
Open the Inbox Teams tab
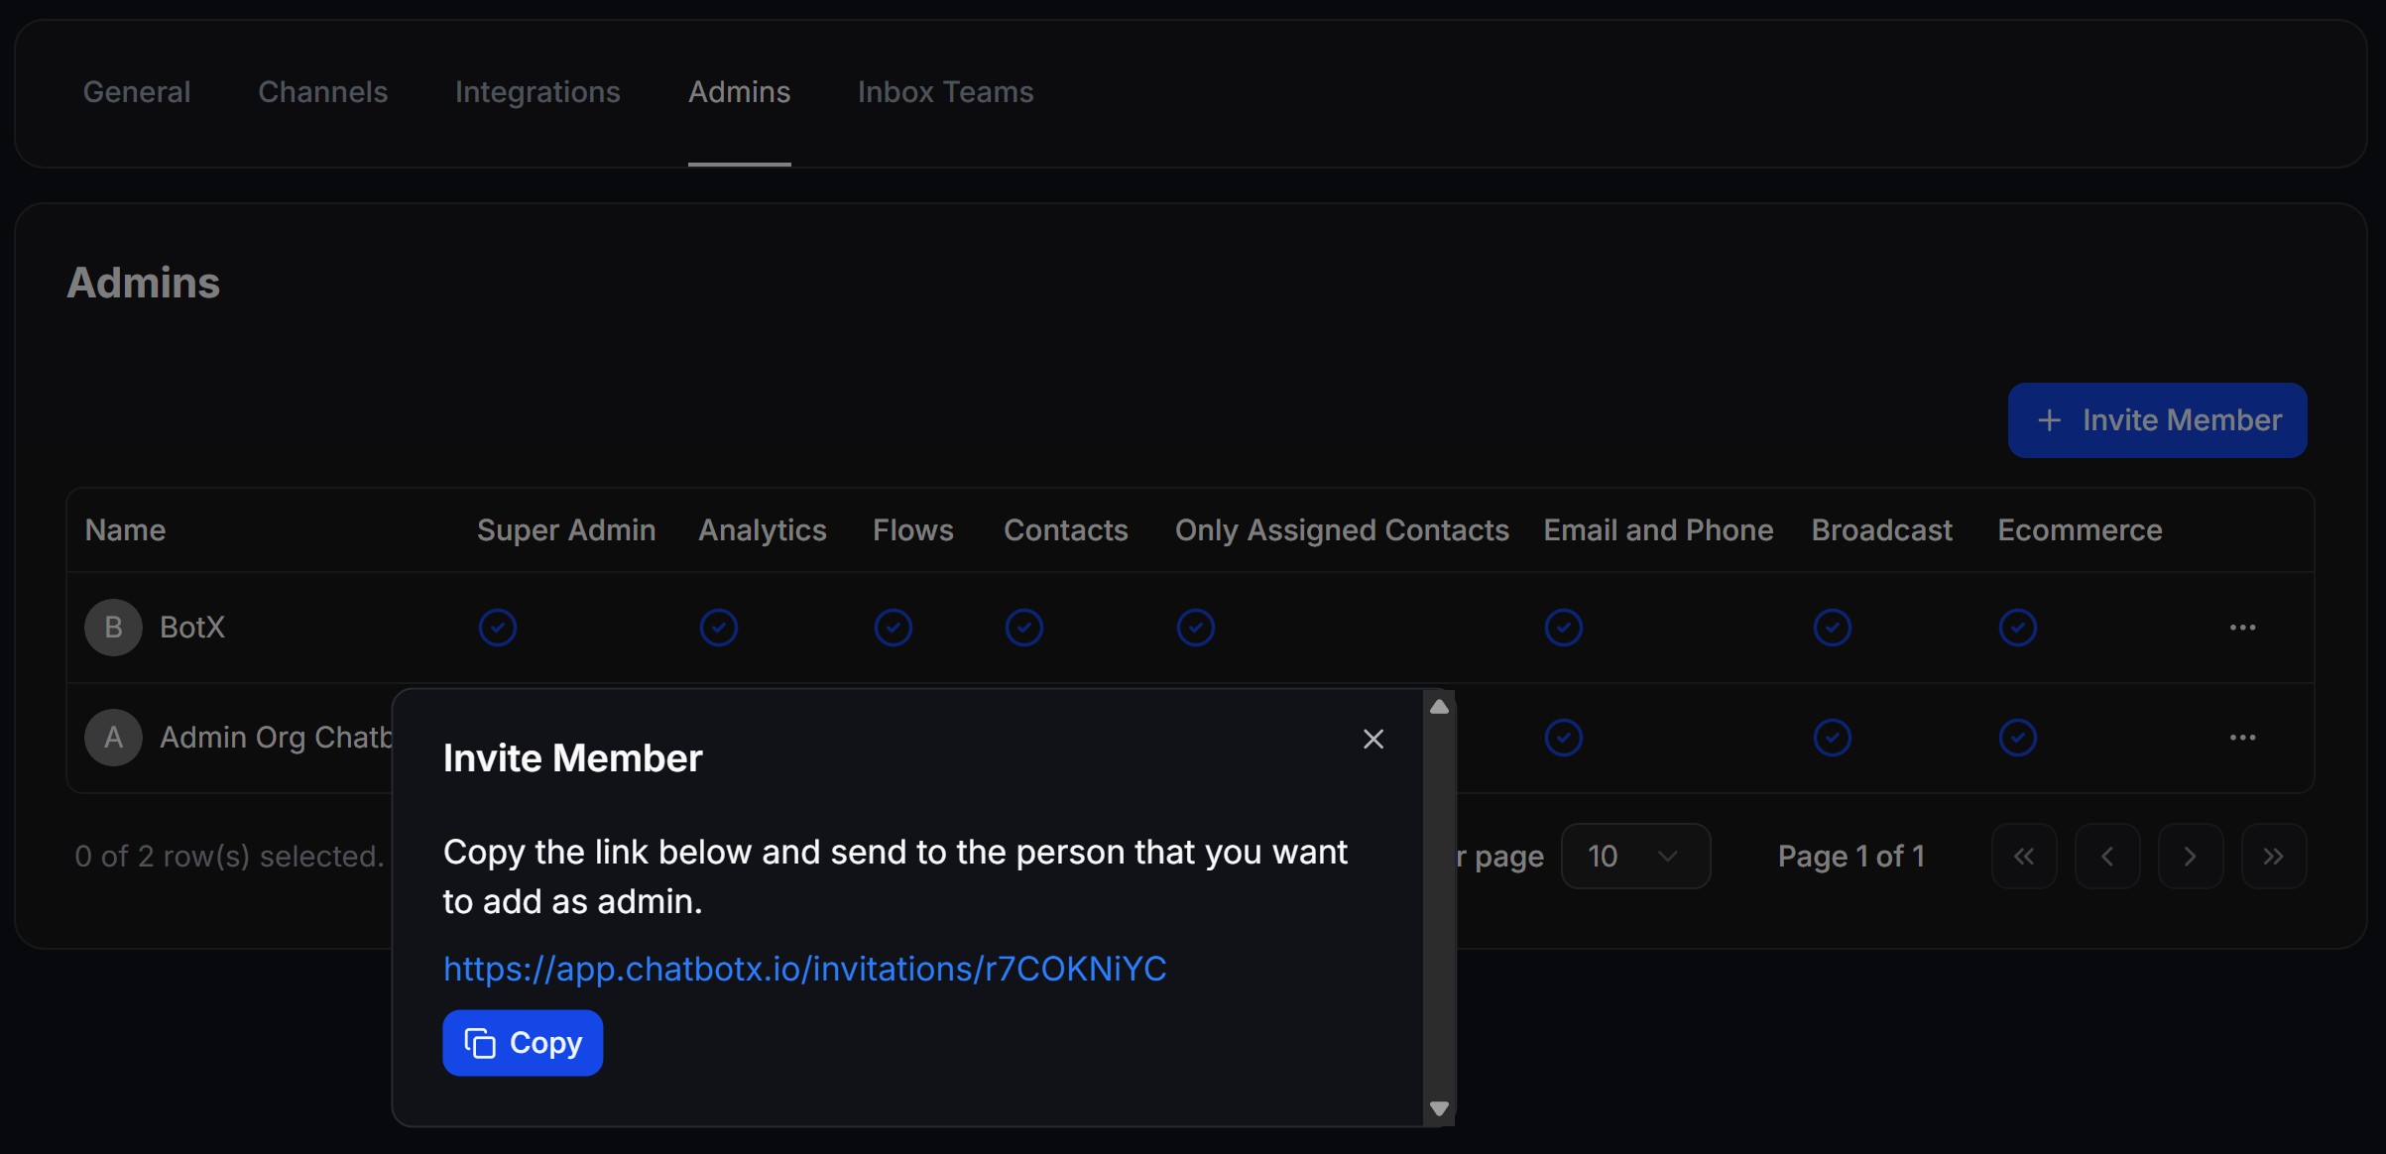[x=945, y=92]
